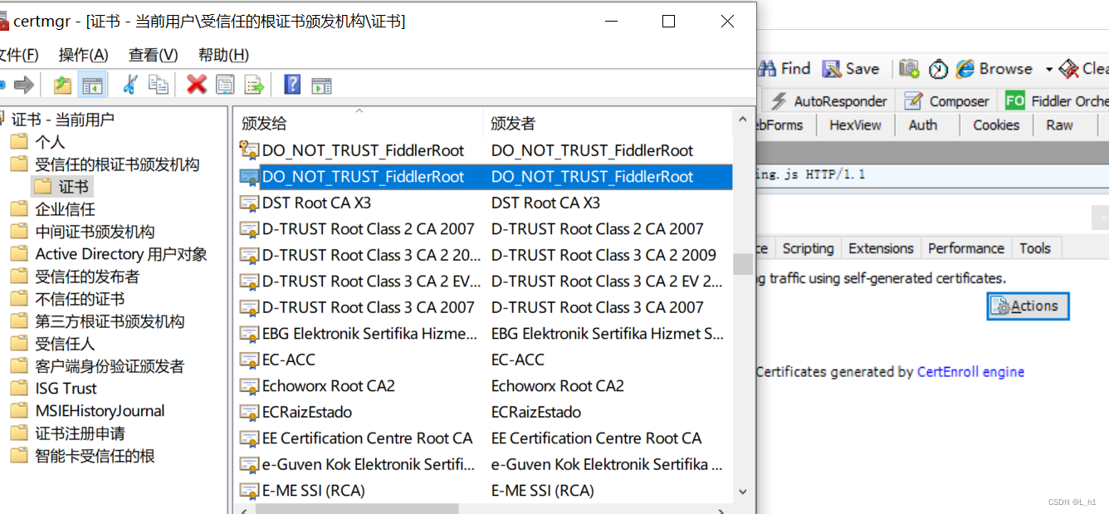Click the Browse IE icon in Fiddler
Screen dimensions: 1109x514
pos(965,69)
